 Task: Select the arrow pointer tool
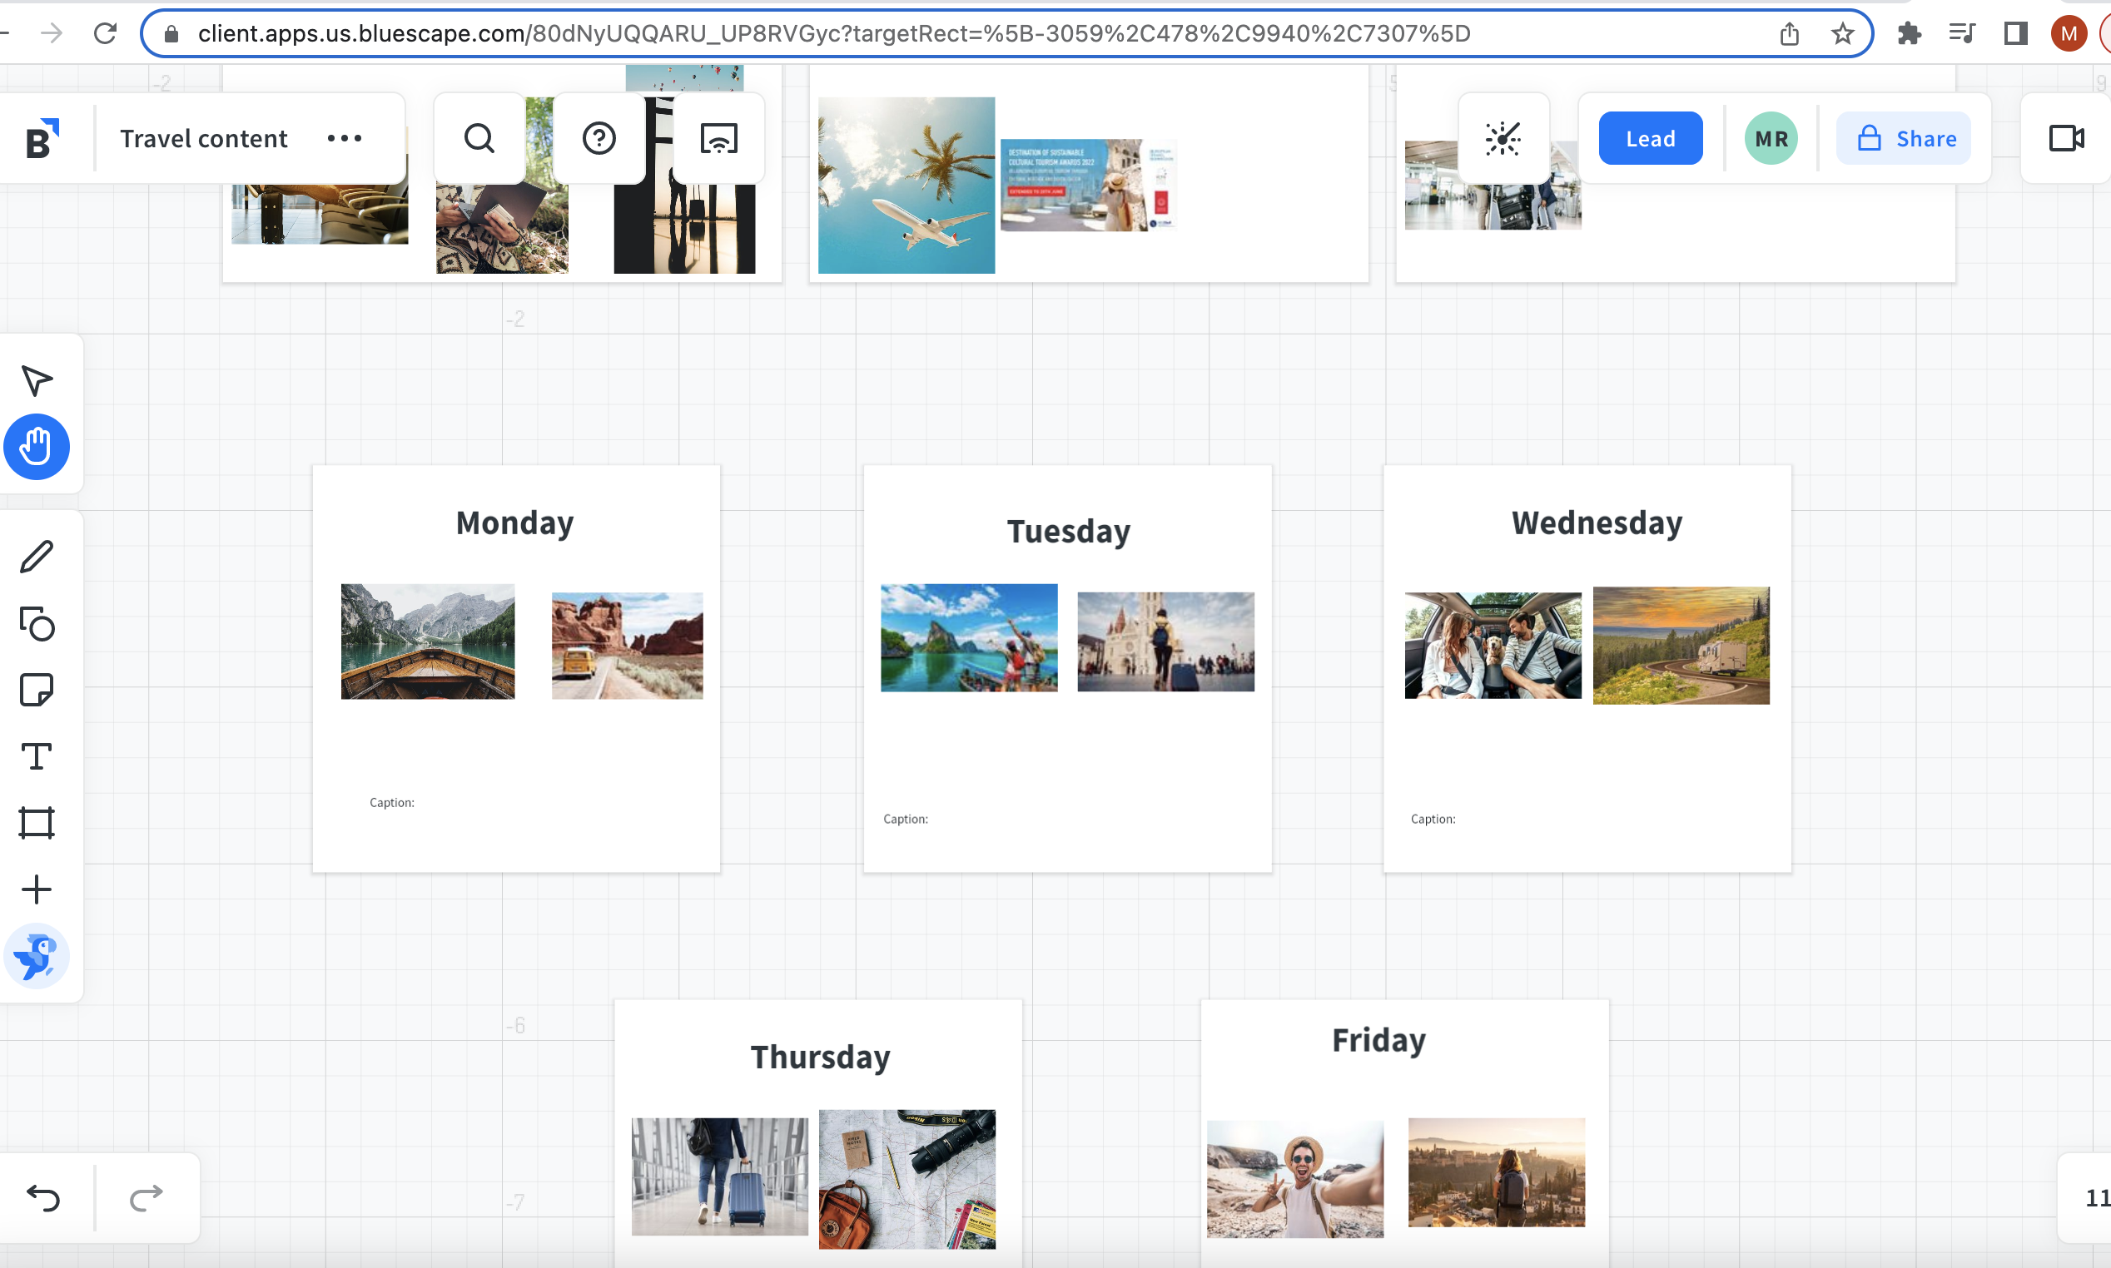[37, 380]
